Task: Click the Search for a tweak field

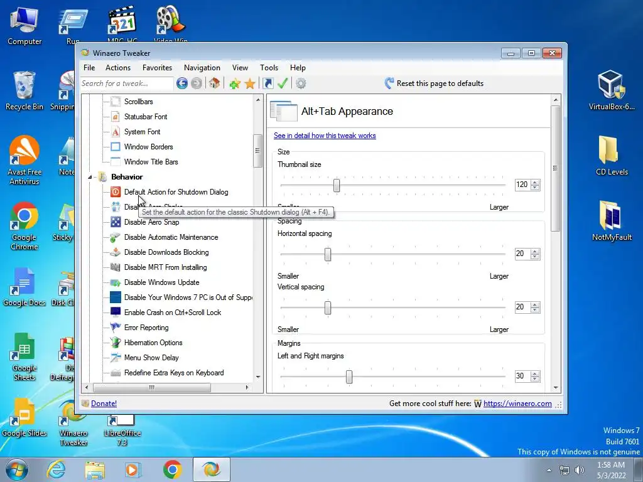Action: click(x=127, y=83)
